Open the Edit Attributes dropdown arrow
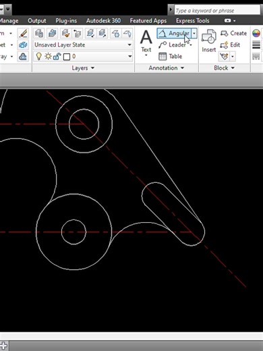263x351 pixels. click(233, 56)
